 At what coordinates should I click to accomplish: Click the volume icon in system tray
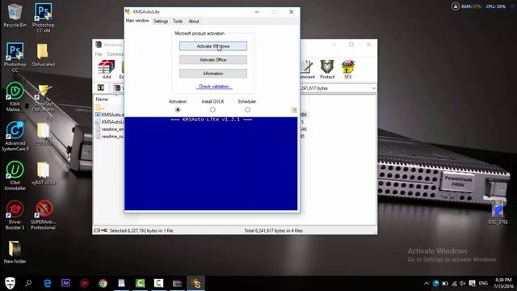[x=463, y=284]
